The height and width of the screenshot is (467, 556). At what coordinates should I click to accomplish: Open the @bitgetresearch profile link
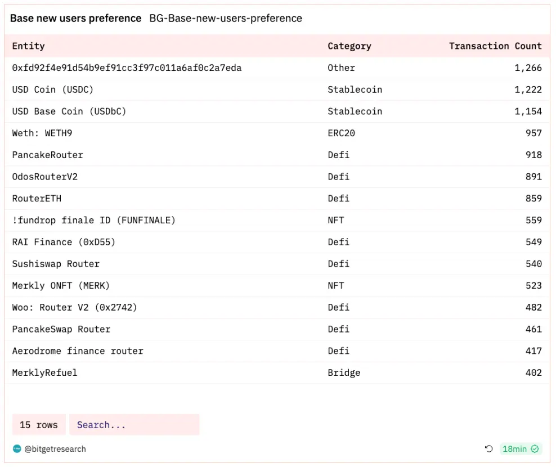pyautogui.click(x=55, y=448)
